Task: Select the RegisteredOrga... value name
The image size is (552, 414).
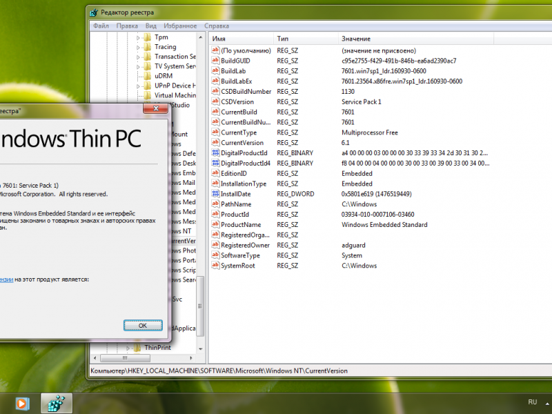Action: (x=245, y=235)
